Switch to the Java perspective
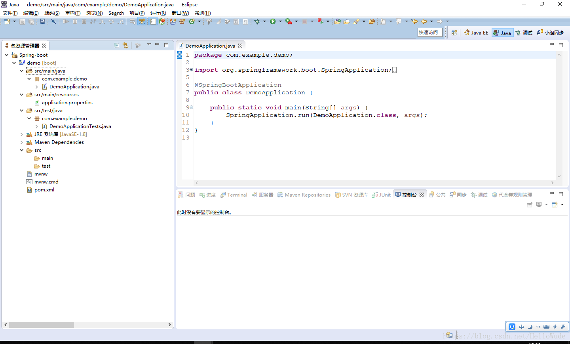 [x=502, y=32]
